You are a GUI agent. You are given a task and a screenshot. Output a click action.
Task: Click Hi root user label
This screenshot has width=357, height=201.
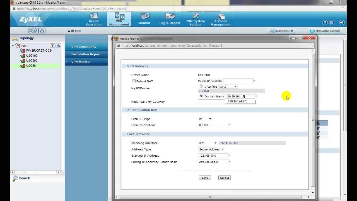pyautogui.click(x=74, y=31)
